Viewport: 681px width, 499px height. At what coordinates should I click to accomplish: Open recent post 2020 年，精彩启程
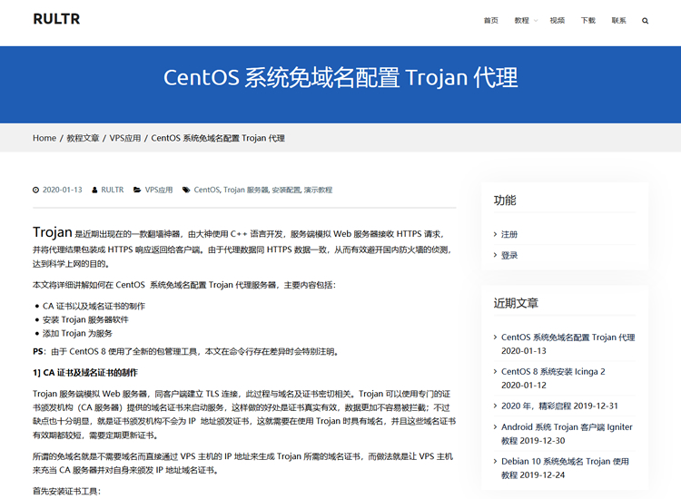point(536,406)
